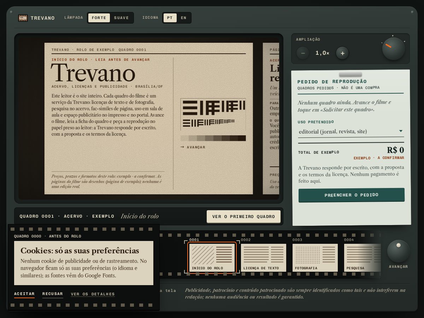Switch language to PT

[x=170, y=18]
